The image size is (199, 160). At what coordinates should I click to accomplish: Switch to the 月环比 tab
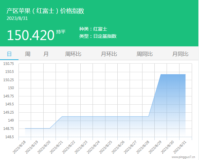[x=109, y=54]
